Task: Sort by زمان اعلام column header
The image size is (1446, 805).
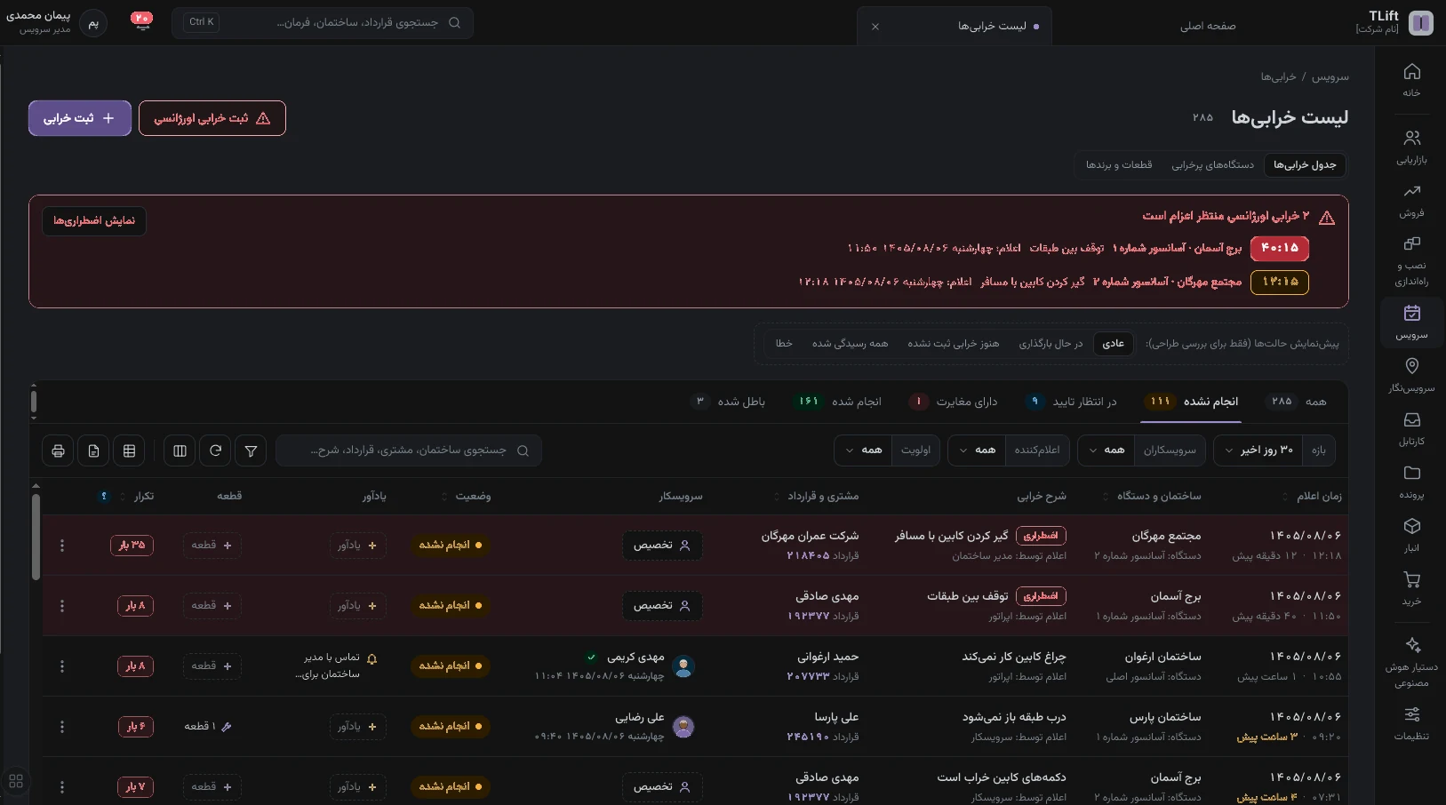Action: click(x=1313, y=496)
